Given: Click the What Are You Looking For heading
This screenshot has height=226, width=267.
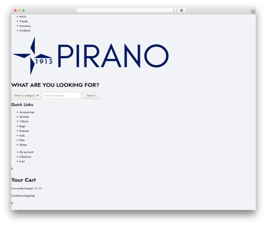Looking at the screenshot, I should click(55, 85).
